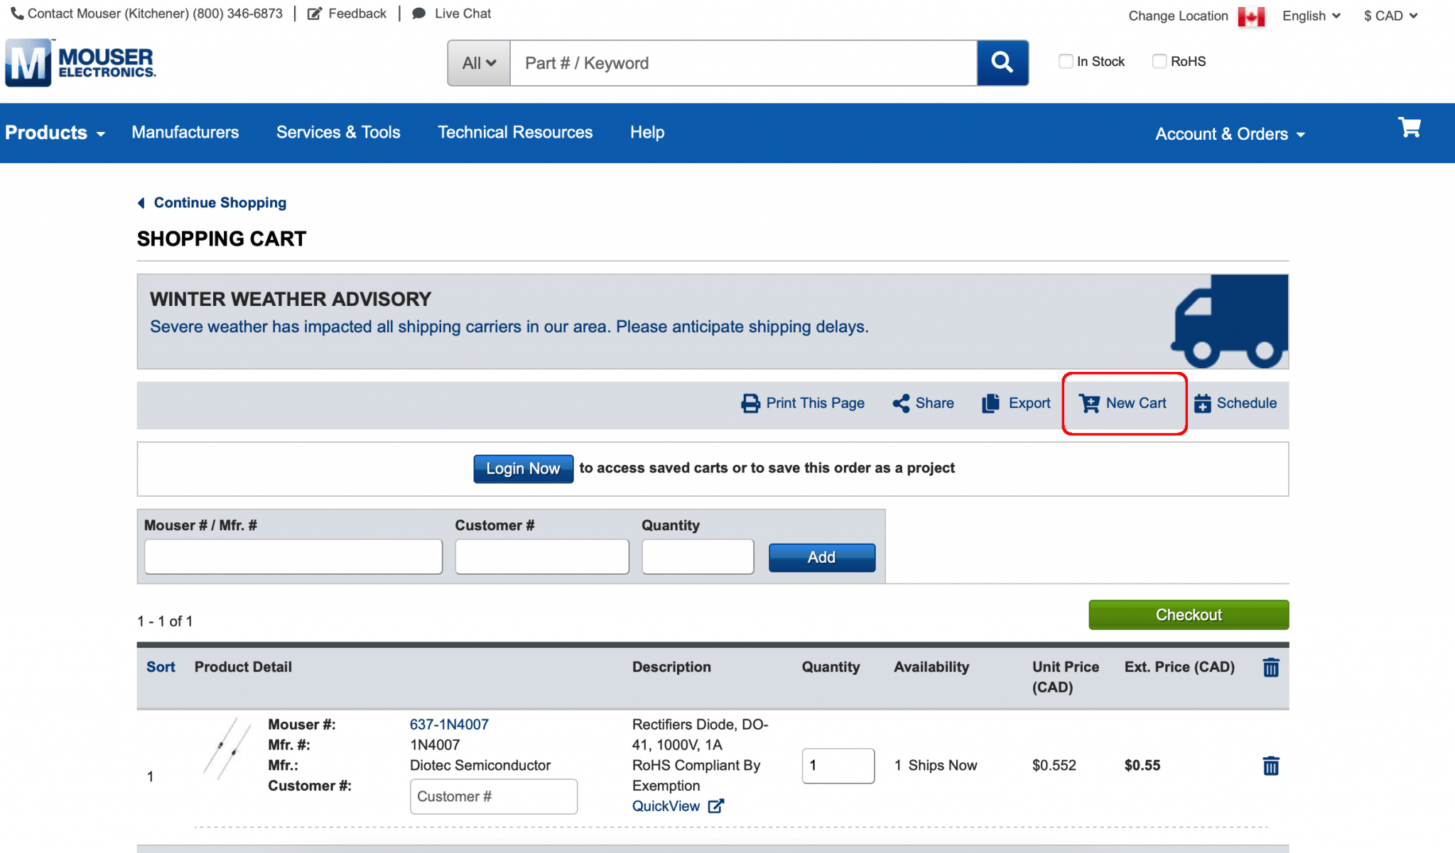Click the QuickView link
Image resolution: width=1455 pixels, height=853 pixels.
pos(666,806)
